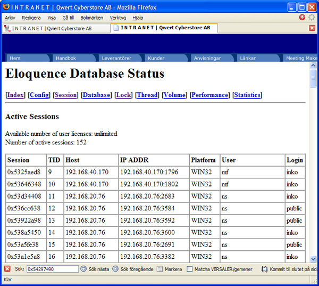The image size is (319, 286).
Task: Close the find bar with red X
Action: coord(7,269)
